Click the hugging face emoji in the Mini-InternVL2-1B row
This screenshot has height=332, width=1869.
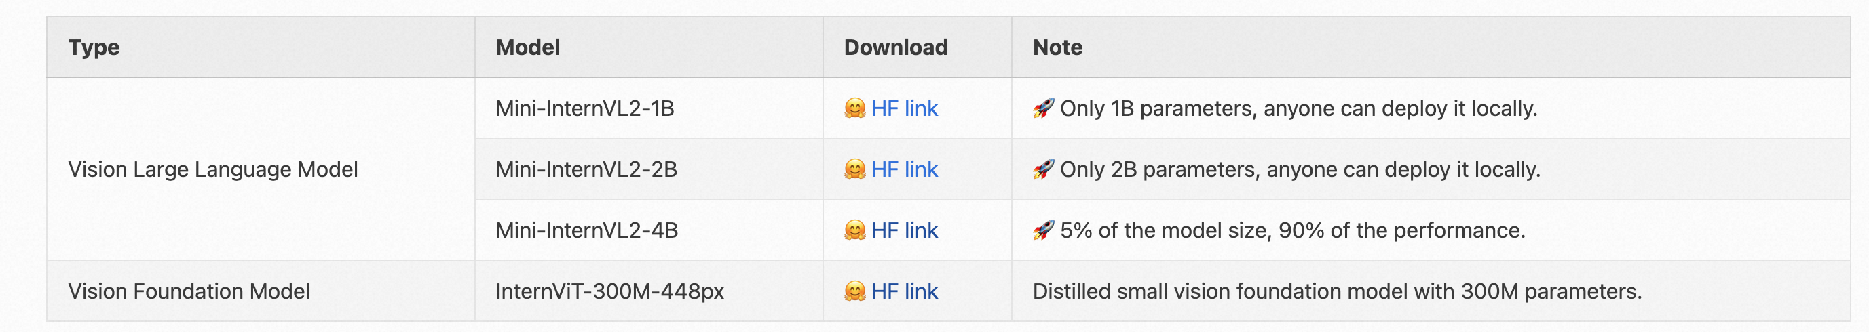coord(854,108)
